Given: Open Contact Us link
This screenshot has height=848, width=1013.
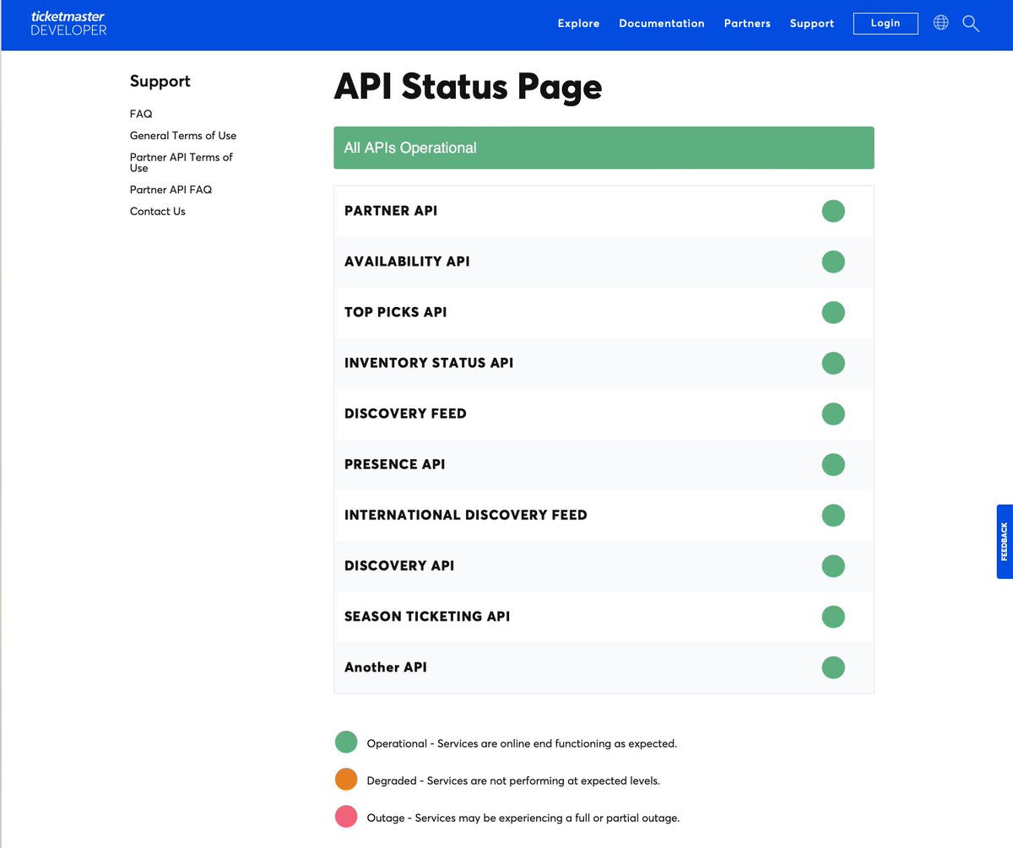Looking at the screenshot, I should click(158, 211).
